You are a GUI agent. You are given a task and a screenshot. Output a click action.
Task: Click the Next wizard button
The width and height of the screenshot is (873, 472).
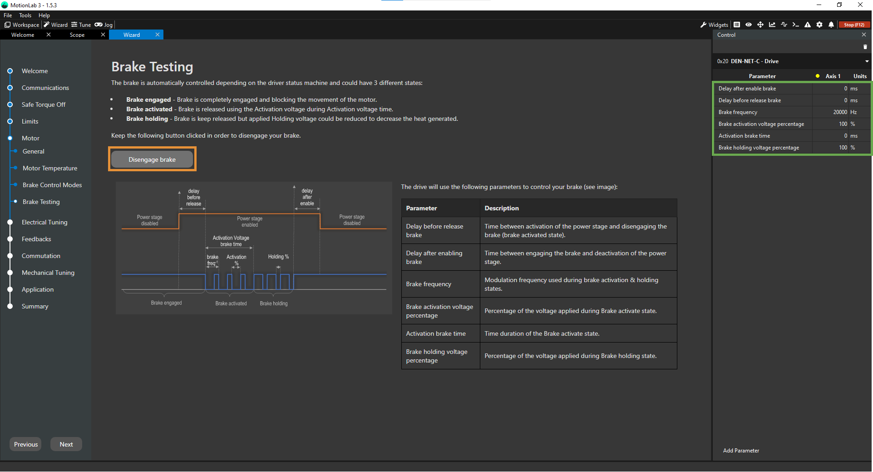66,444
